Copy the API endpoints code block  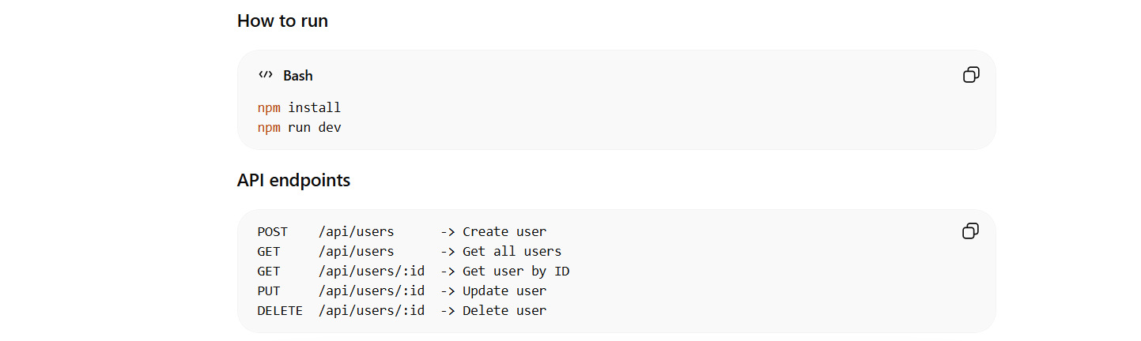click(971, 230)
